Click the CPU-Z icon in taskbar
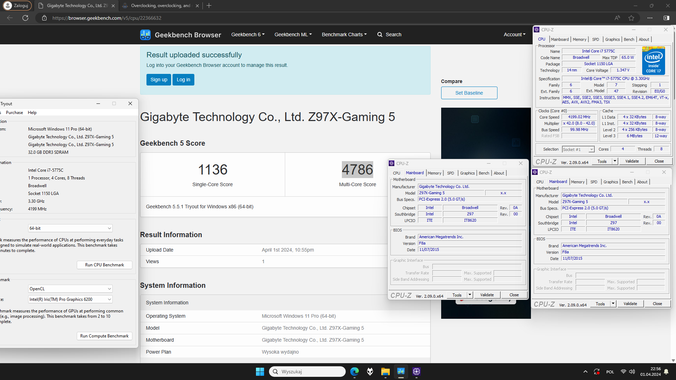 click(x=417, y=372)
